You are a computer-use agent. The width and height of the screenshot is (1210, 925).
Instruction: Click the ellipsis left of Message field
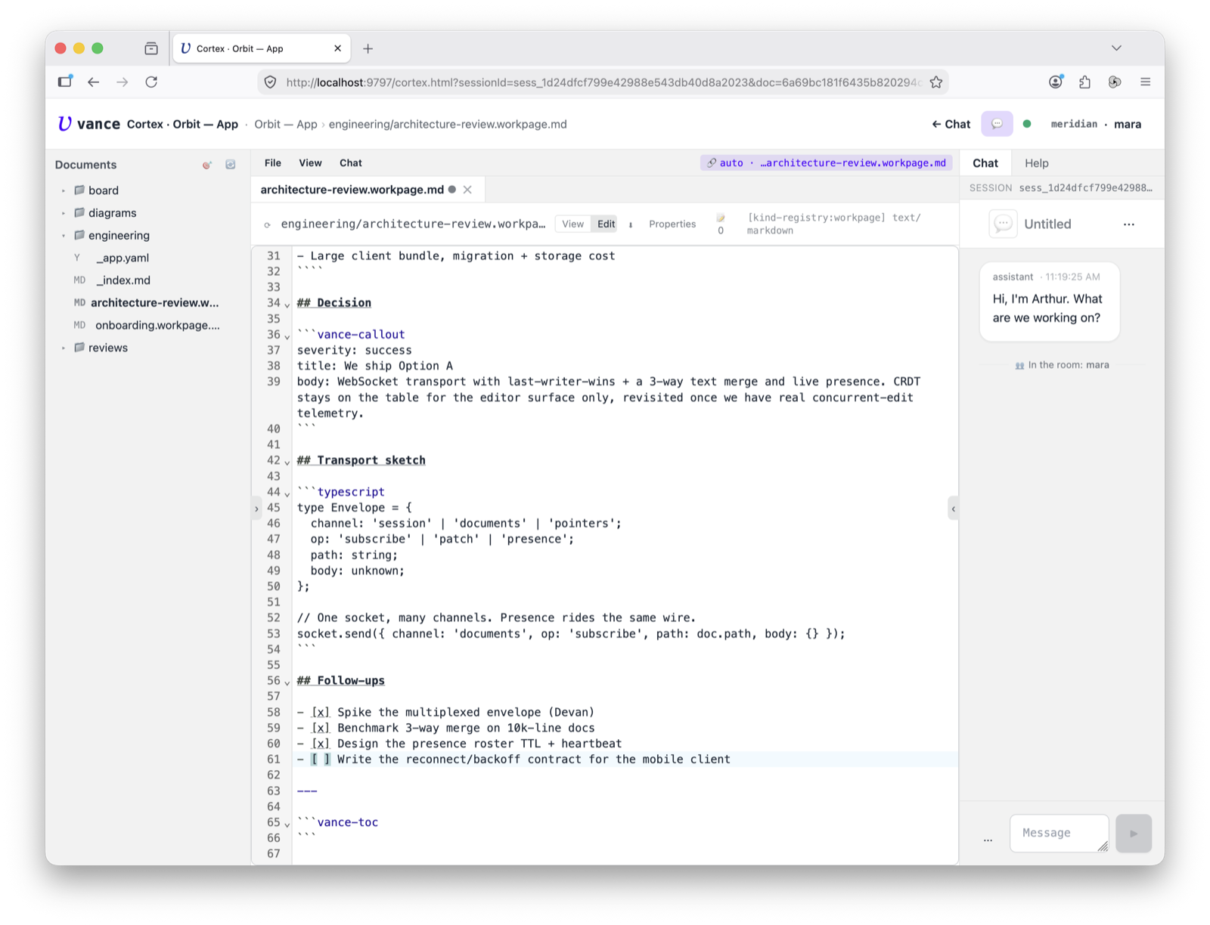(x=988, y=839)
